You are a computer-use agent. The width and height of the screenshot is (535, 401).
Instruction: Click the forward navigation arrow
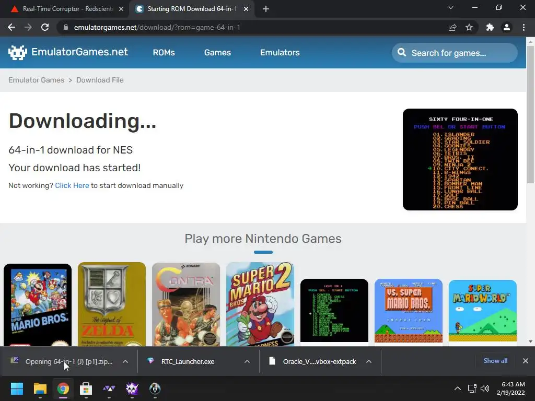[28, 27]
